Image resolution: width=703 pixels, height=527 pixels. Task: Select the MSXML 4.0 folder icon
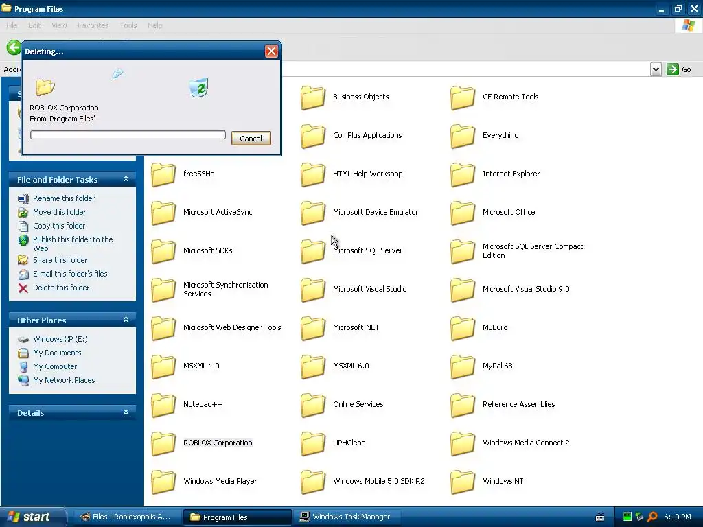(x=163, y=366)
